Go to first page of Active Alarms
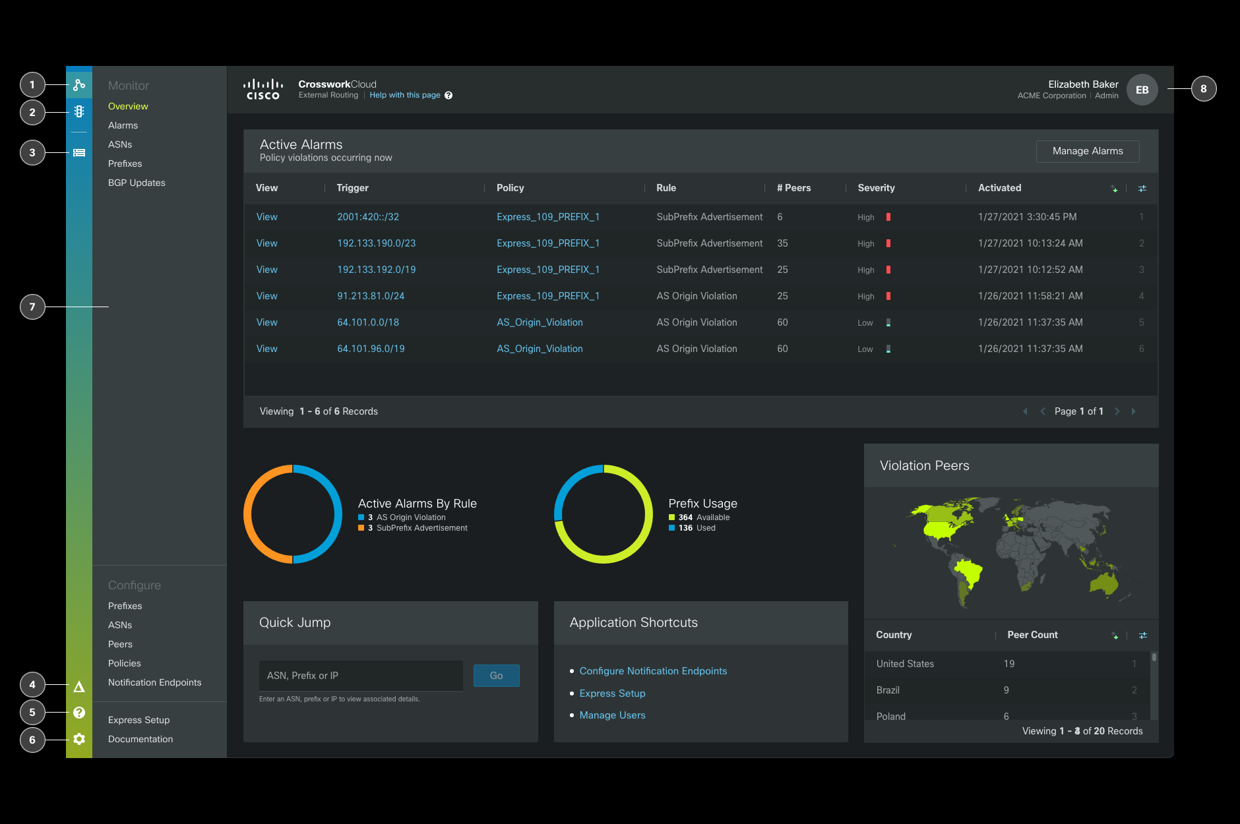The image size is (1240, 824). click(x=1025, y=411)
